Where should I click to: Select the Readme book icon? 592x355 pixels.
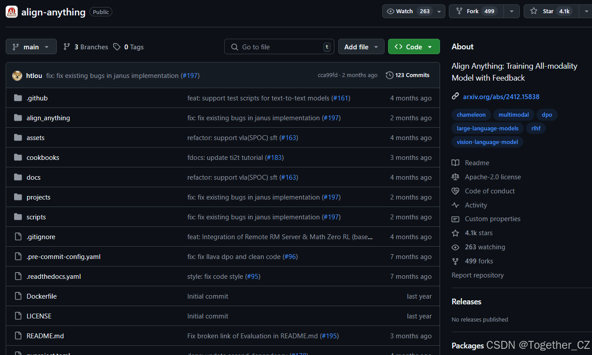pyautogui.click(x=455, y=163)
